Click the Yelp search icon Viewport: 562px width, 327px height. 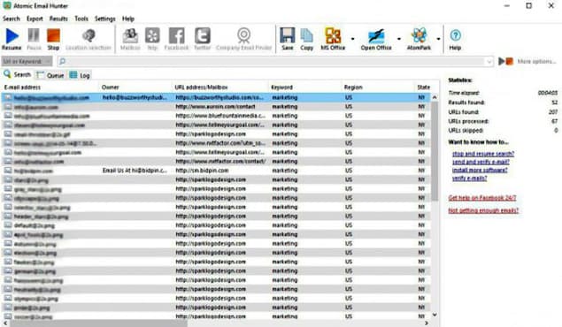[152, 35]
